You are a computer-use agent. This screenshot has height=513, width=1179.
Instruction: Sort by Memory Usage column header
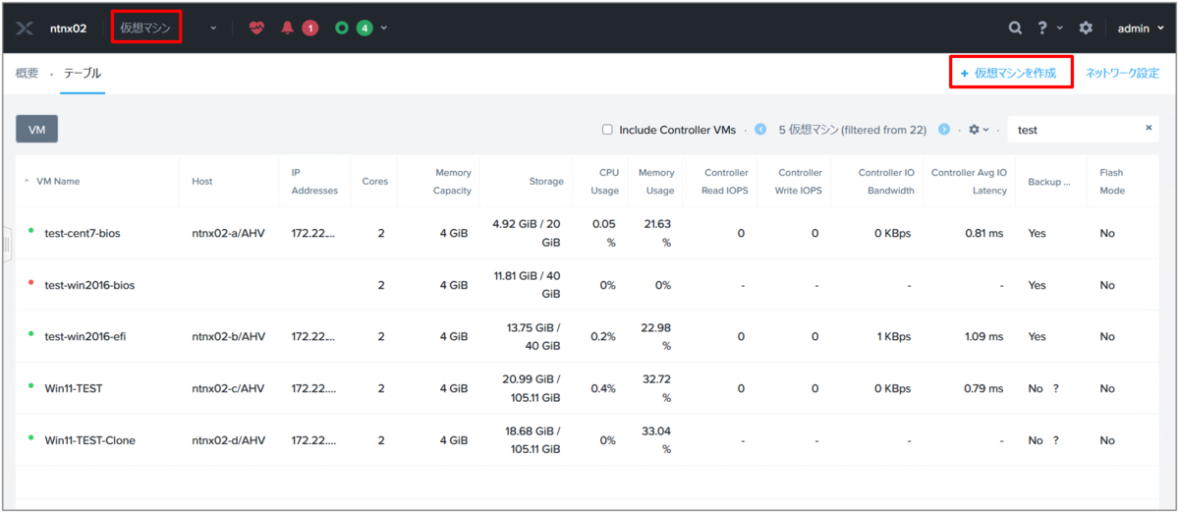(x=656, y=181)
